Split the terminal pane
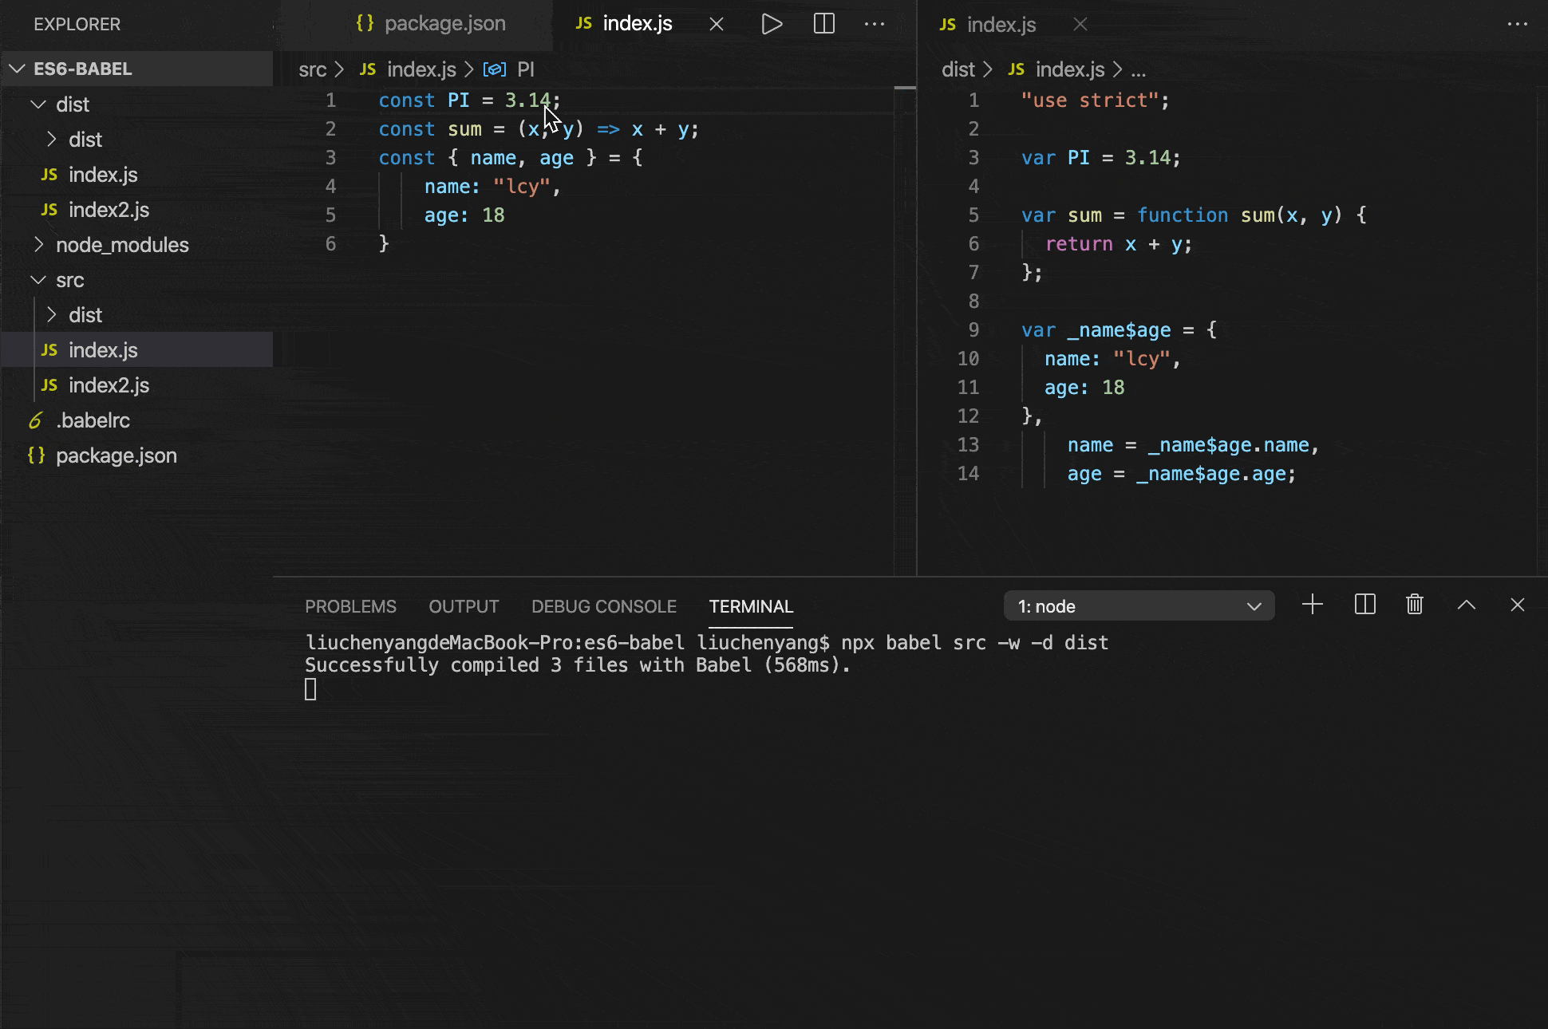The height and width of the screenshot is (1029, 1548). 1364,605
